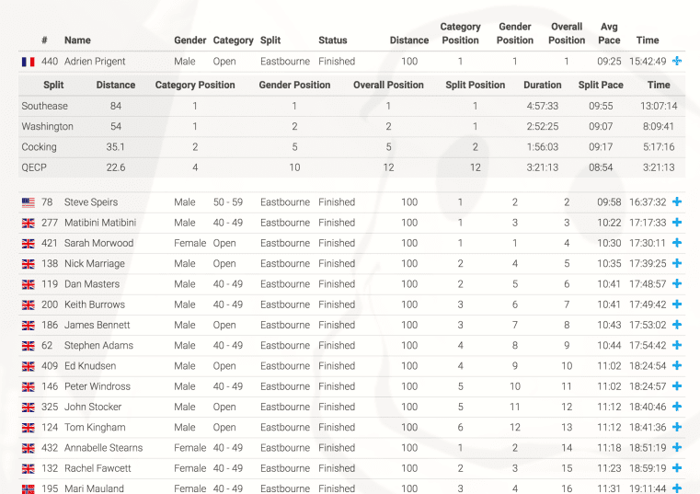Click Southease duration 4:57:33
700x494 pixels.
coord(543,106)
